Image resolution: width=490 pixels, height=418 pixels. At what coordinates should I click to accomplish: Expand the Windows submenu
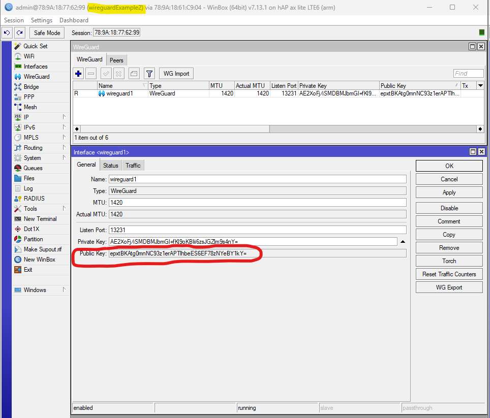[x=64, y=290]
